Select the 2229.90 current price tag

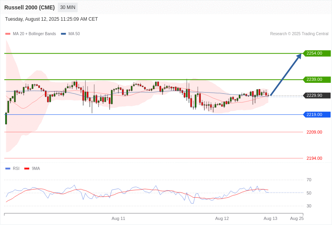point(317,95)
